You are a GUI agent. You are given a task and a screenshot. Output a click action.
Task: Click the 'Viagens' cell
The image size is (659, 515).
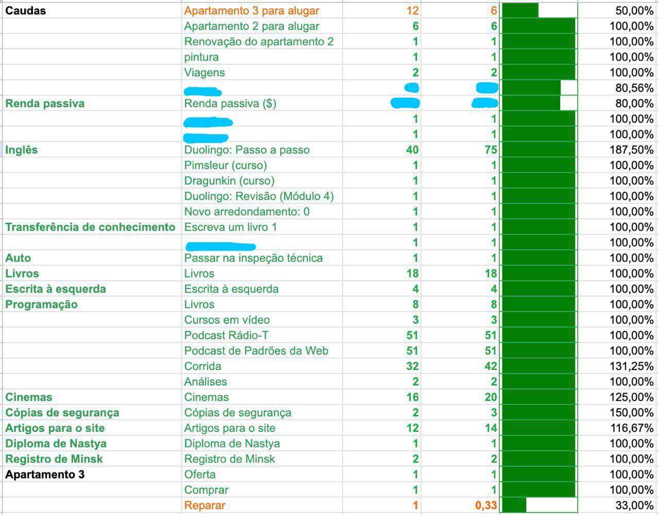click(262, 72)
